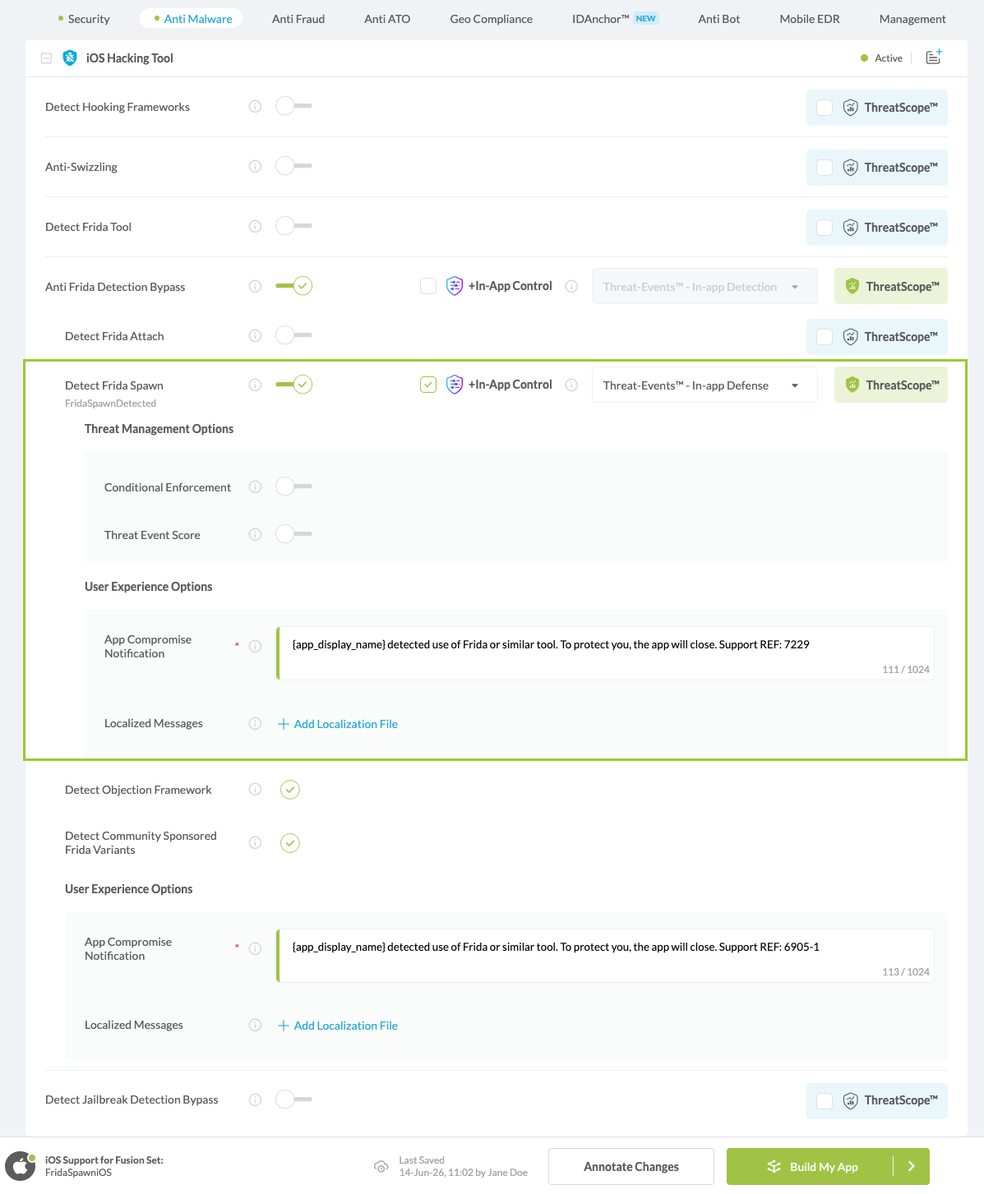The height and width of the screenshot is (1194, 984).
Task: Check ThreatScope box for Detect Frida Attach
Action: [x=825, y=337]
